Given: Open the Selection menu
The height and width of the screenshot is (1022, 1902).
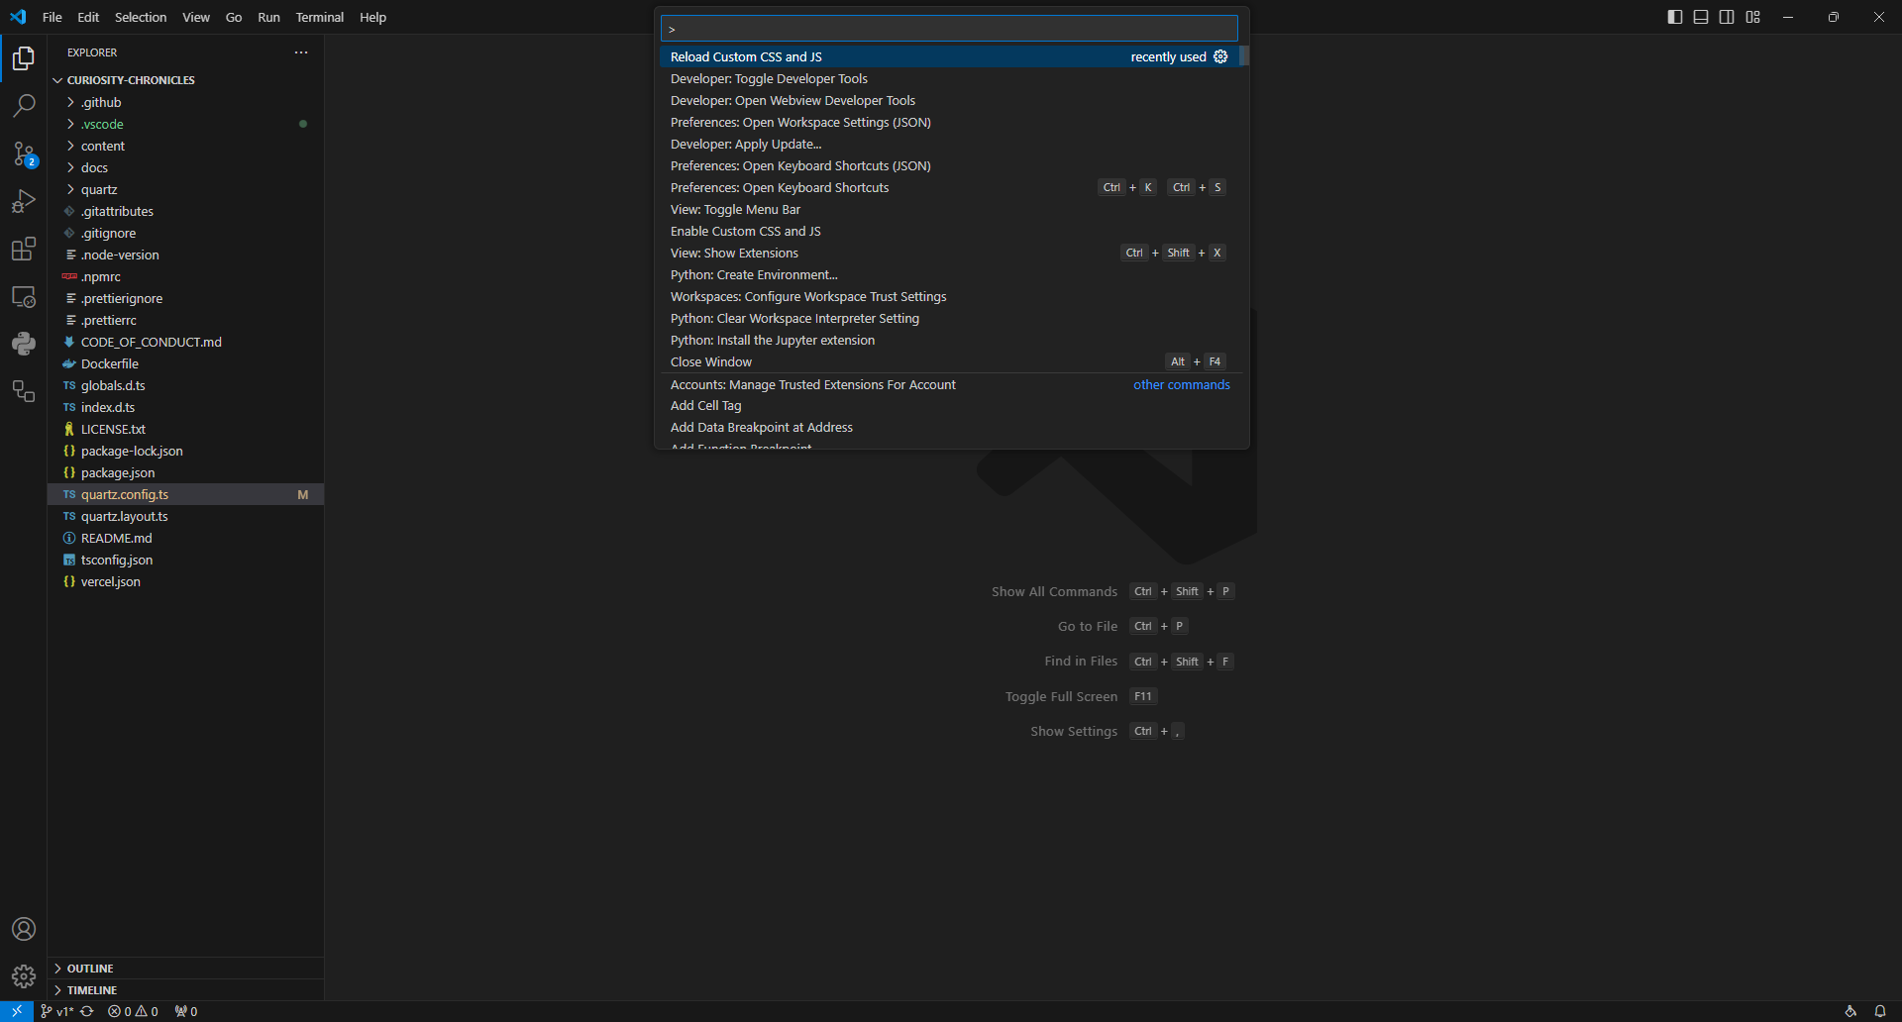Looking at the screenshot, I should (x=141, y=17).
